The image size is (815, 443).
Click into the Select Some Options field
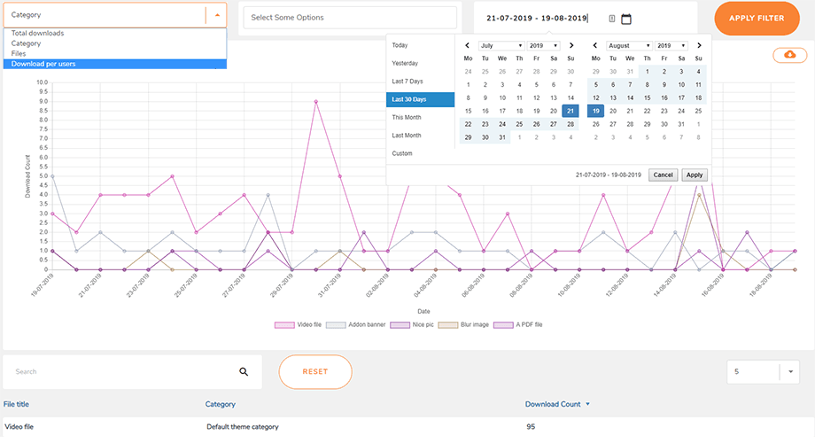coord(350,18)
